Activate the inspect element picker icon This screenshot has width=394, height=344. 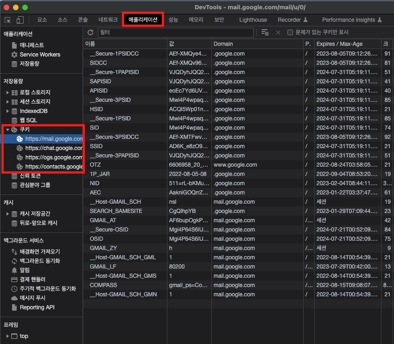(8, 20)
